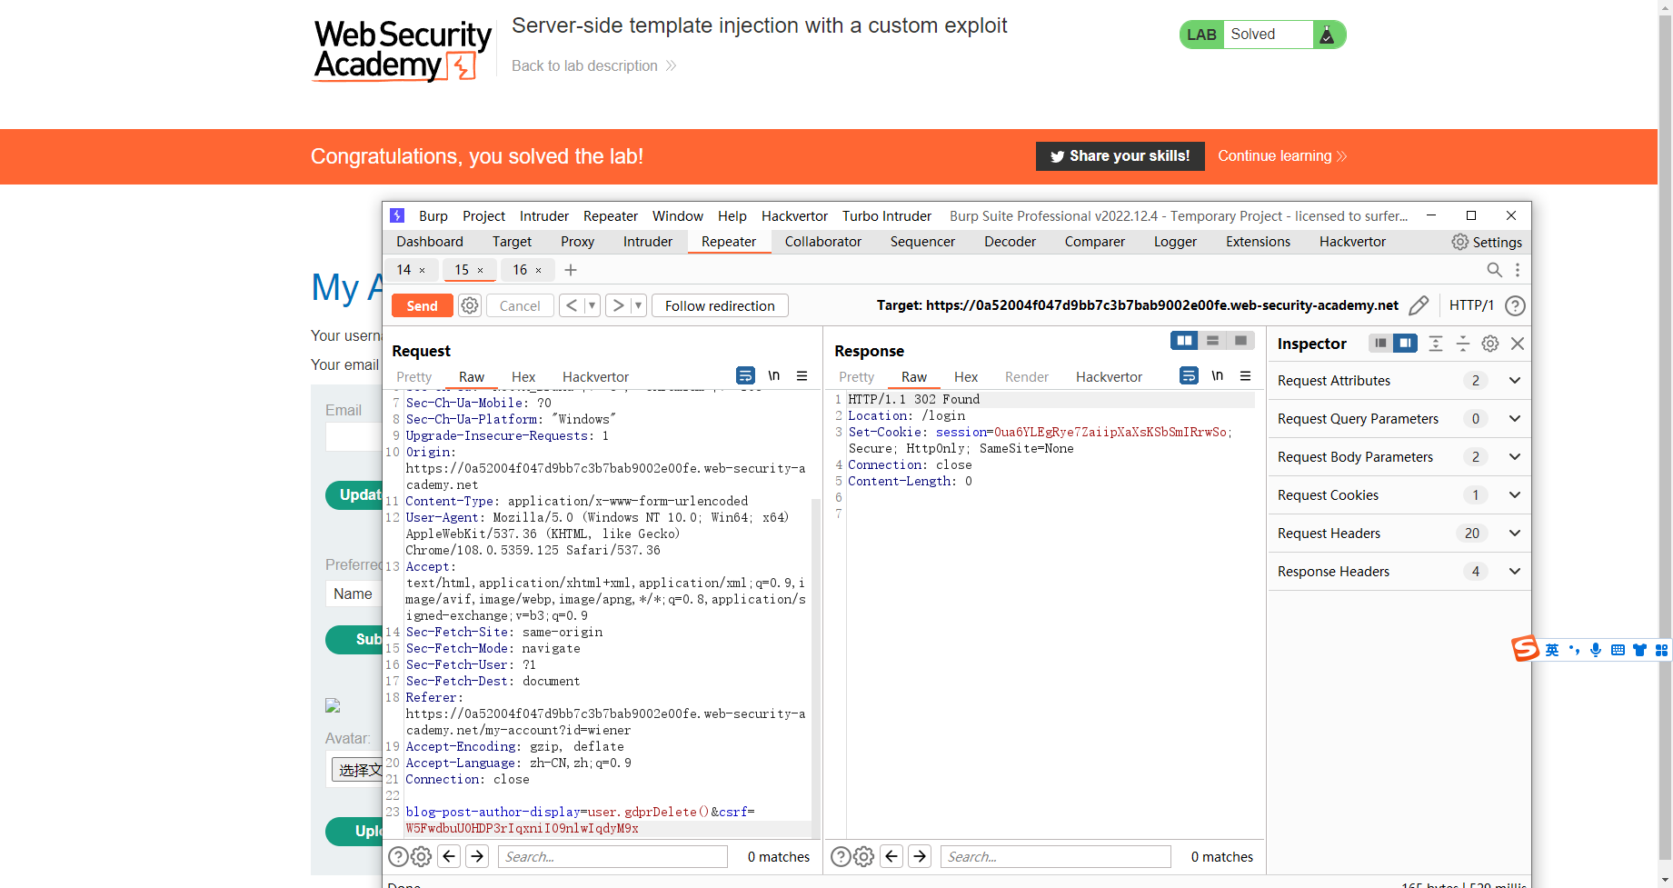
Task: Edit target with pencil icon
Action: click(x=1419, y=305)
